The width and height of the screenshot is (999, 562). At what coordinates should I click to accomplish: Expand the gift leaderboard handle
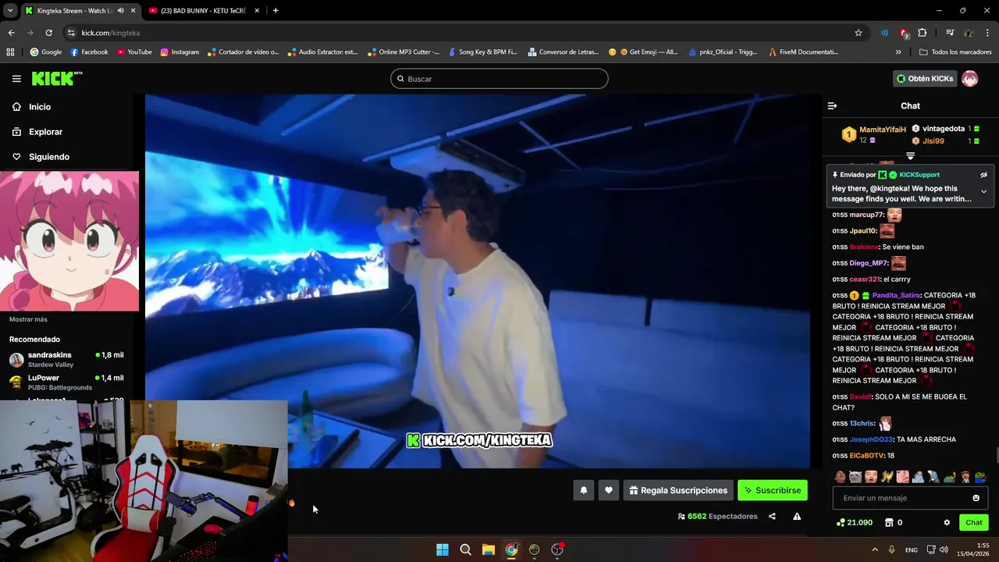[x=910, y=156]
